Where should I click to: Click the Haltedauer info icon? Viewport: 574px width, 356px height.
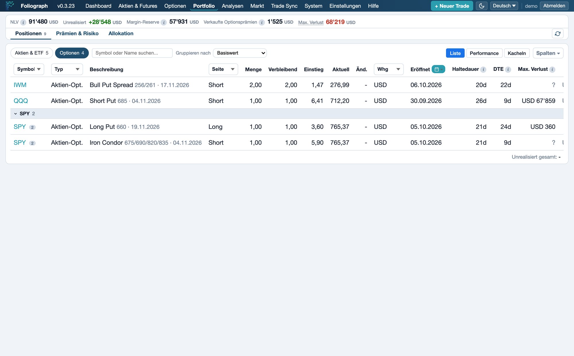tap(483, 69)
